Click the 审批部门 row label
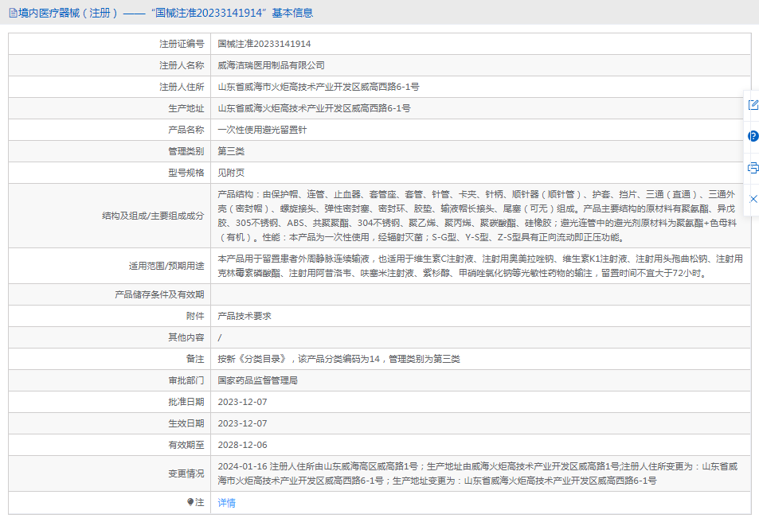 coord(186,380)
